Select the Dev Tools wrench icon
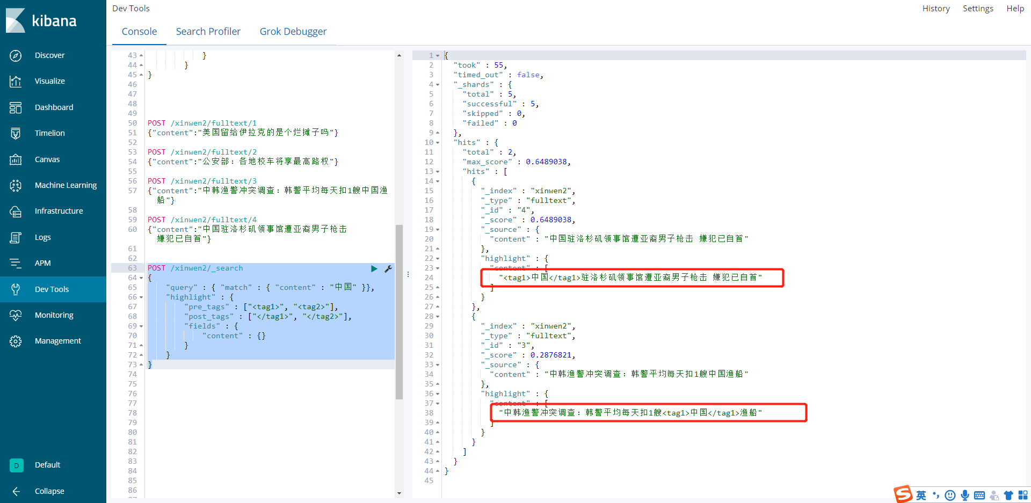The height and width of the screenshot is (503, 1031). coord(16,289)
